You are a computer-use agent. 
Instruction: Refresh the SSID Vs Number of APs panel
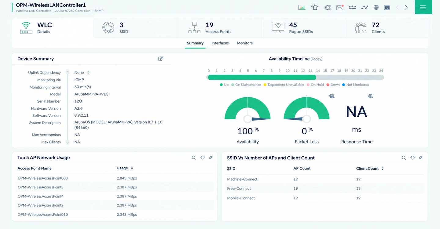(413, 158)
